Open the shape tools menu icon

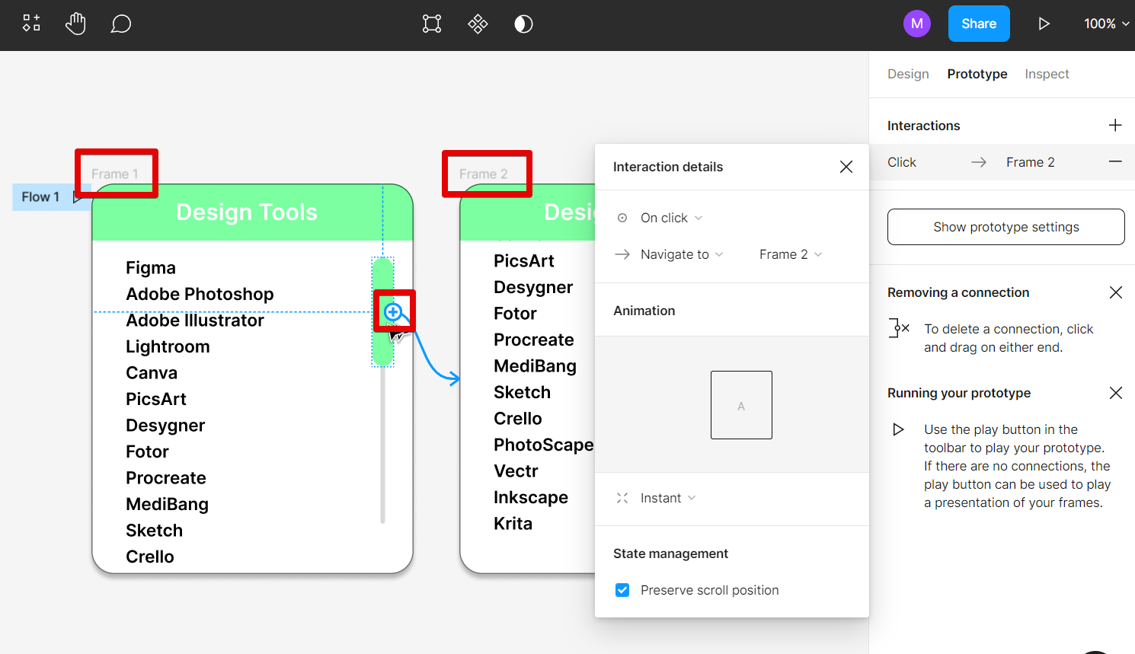pos(31,24)
